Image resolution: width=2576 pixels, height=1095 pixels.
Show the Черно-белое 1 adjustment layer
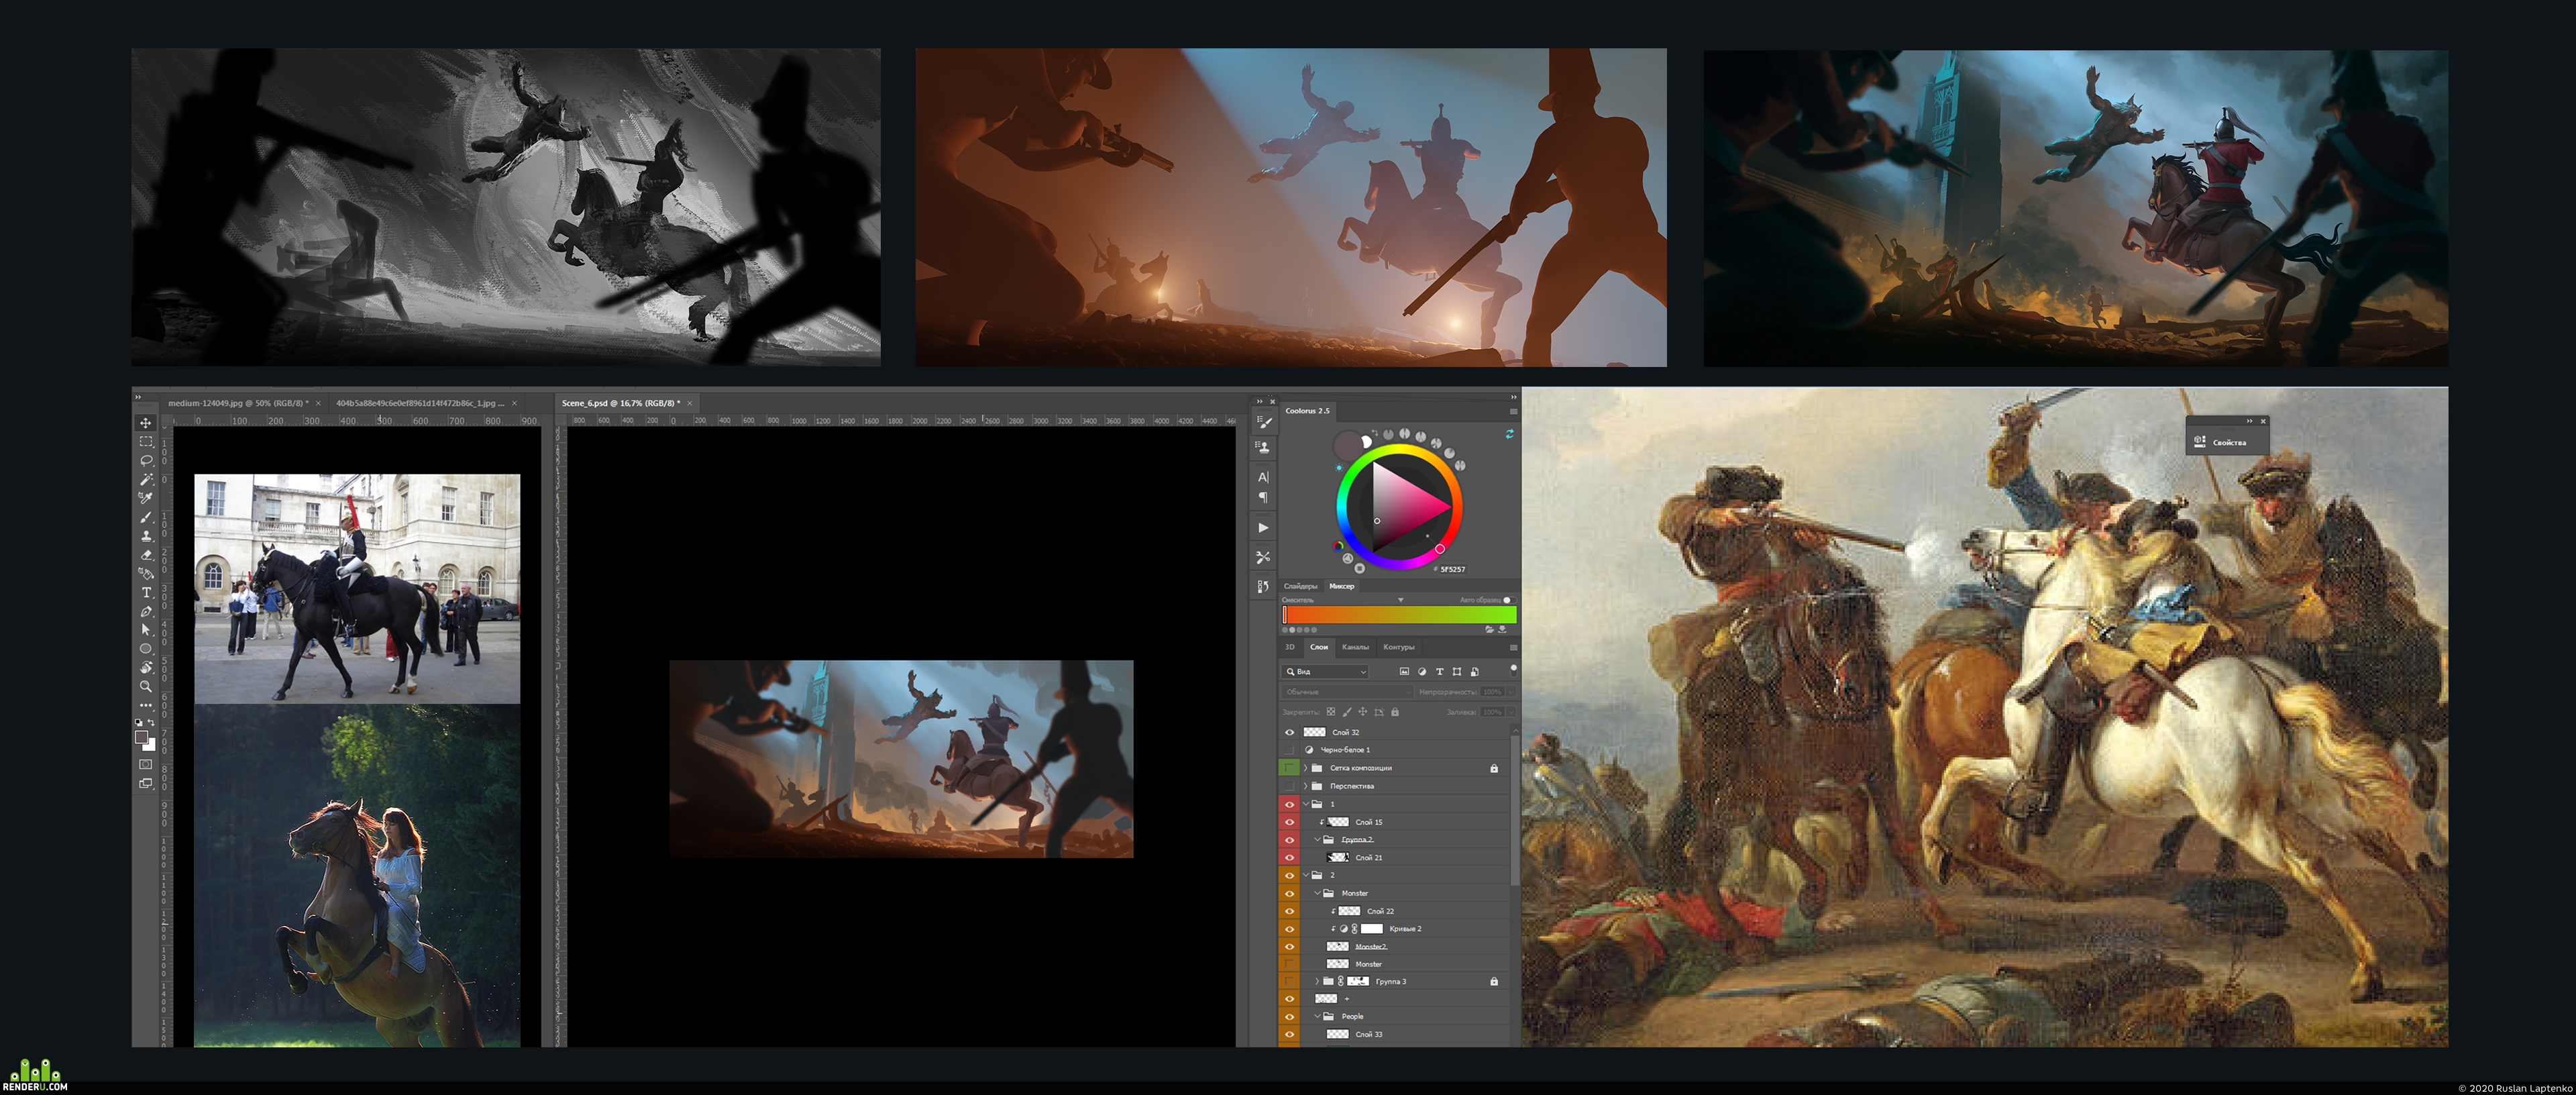point(1289,750)
